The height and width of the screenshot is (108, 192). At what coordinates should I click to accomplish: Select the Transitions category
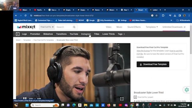coord(61,34)
